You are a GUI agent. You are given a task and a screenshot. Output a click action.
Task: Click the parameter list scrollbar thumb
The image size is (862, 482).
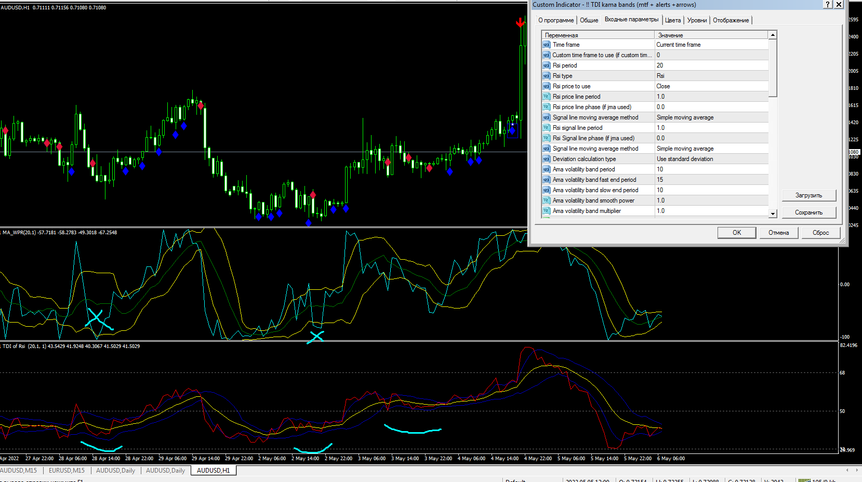[x=773, y=68]
